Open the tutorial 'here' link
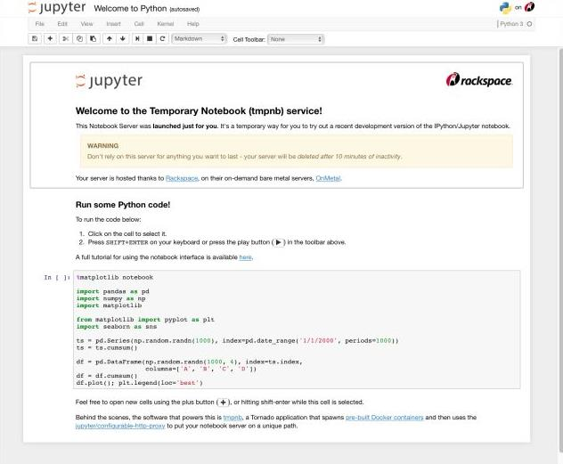 pyautogui.click(x=245, y=257)
